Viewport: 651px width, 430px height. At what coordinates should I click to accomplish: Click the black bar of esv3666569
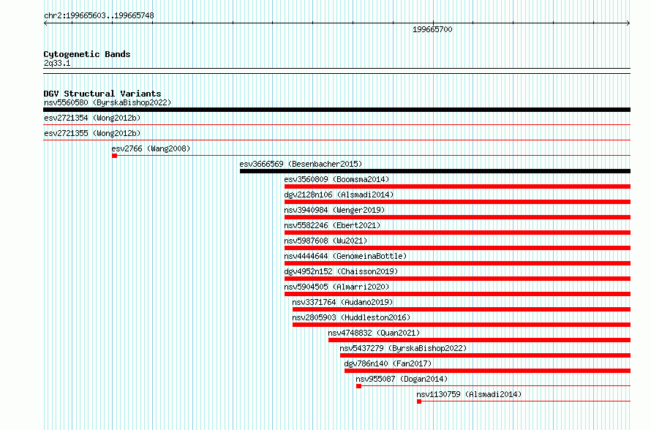click(435, 171)
